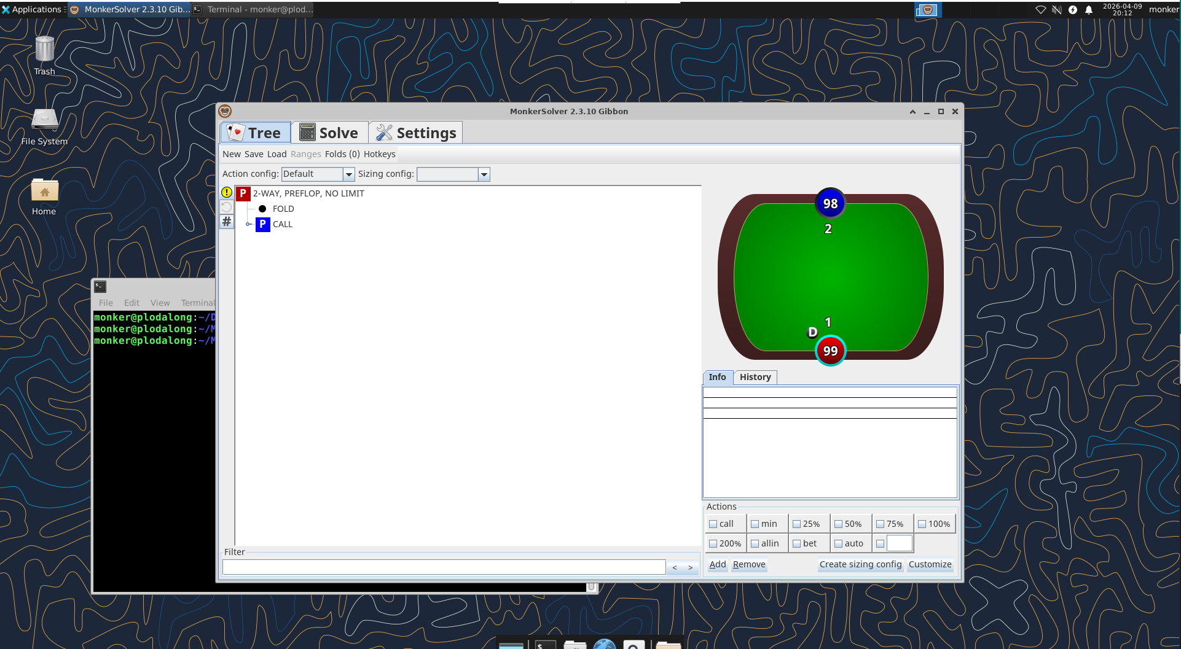Enable the 50% sizing checkbox
Viewport: 1181px width, 649px height.
tap(838, 524)
